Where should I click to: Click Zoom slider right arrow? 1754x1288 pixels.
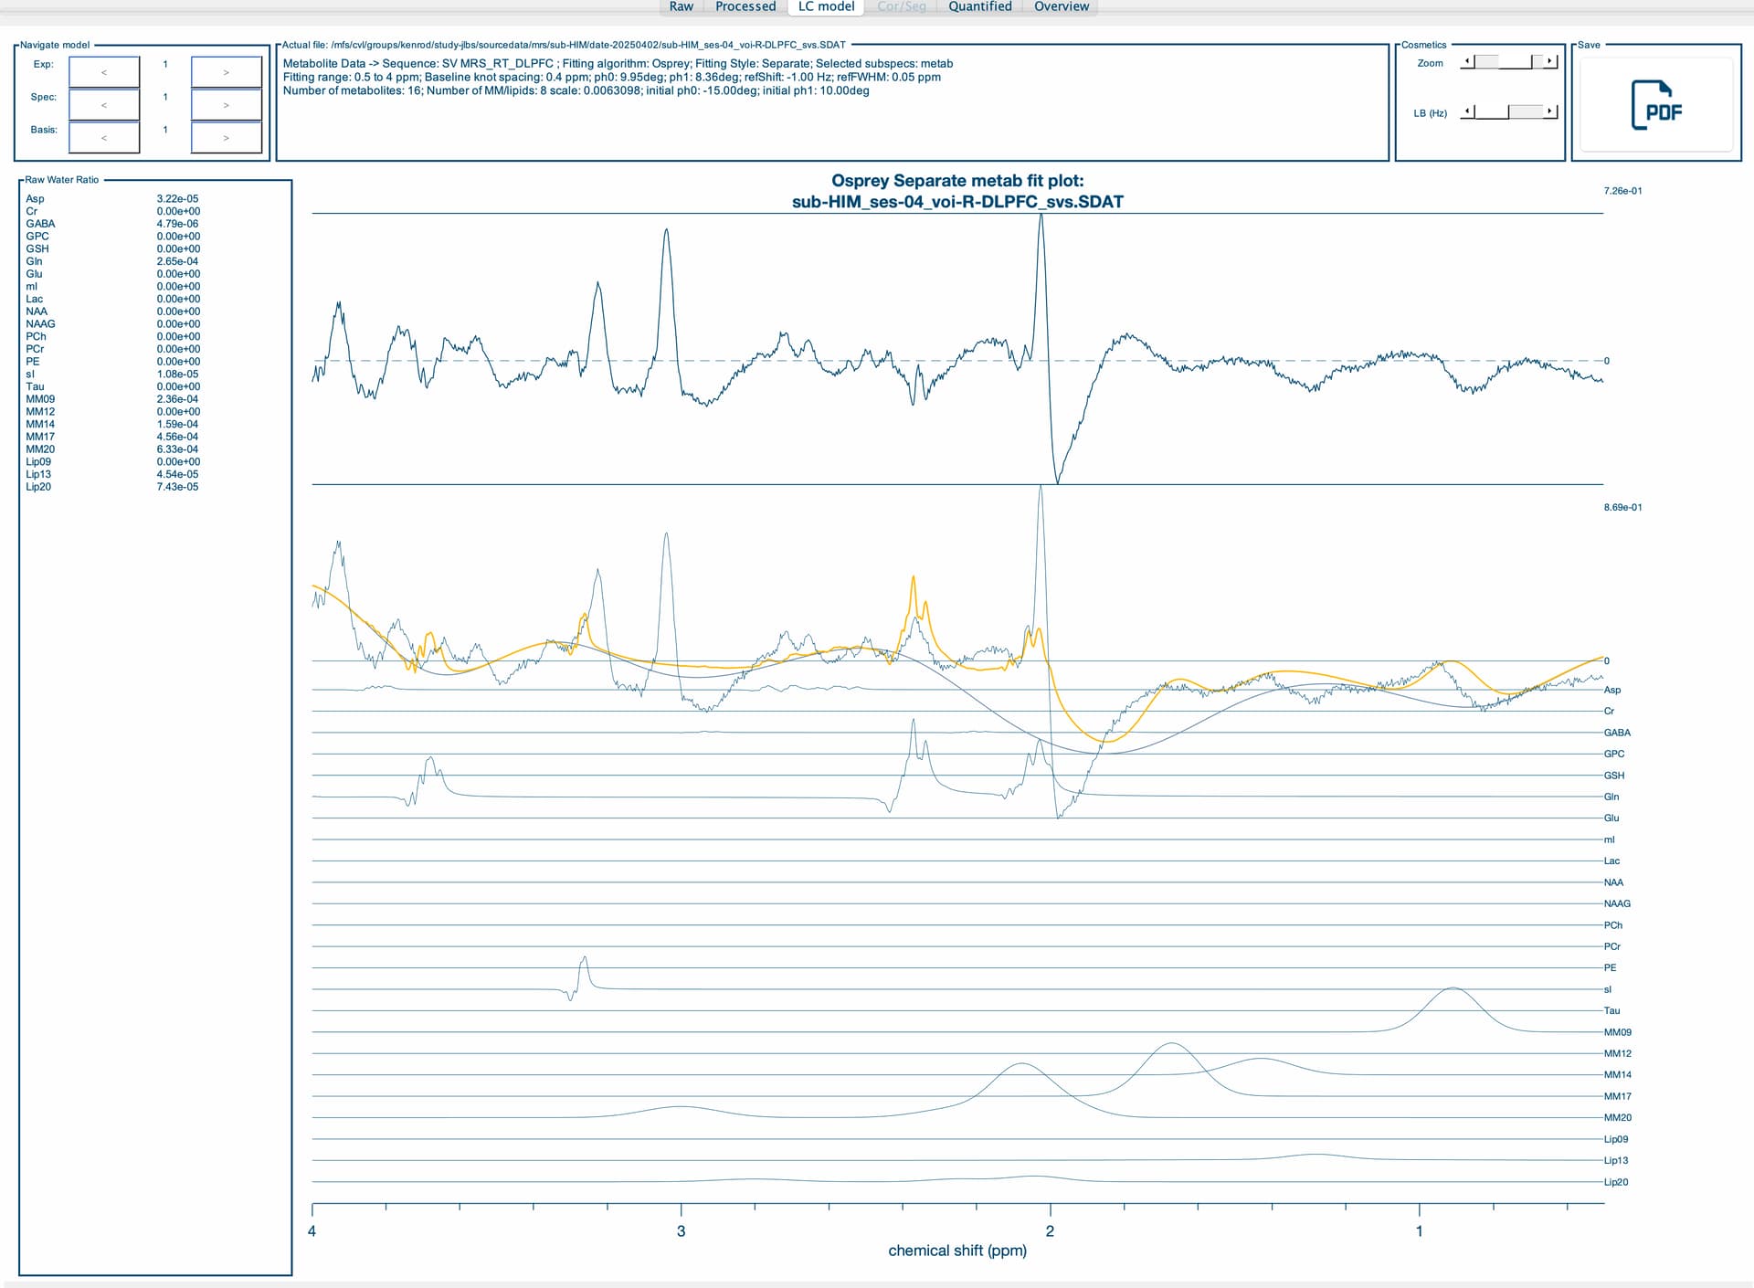[1549, 61]
